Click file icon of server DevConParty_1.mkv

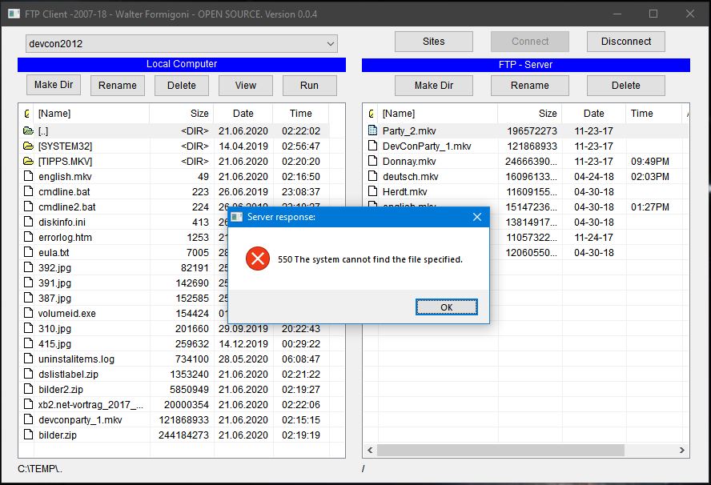pyautogui.click(x=373, y=146)
